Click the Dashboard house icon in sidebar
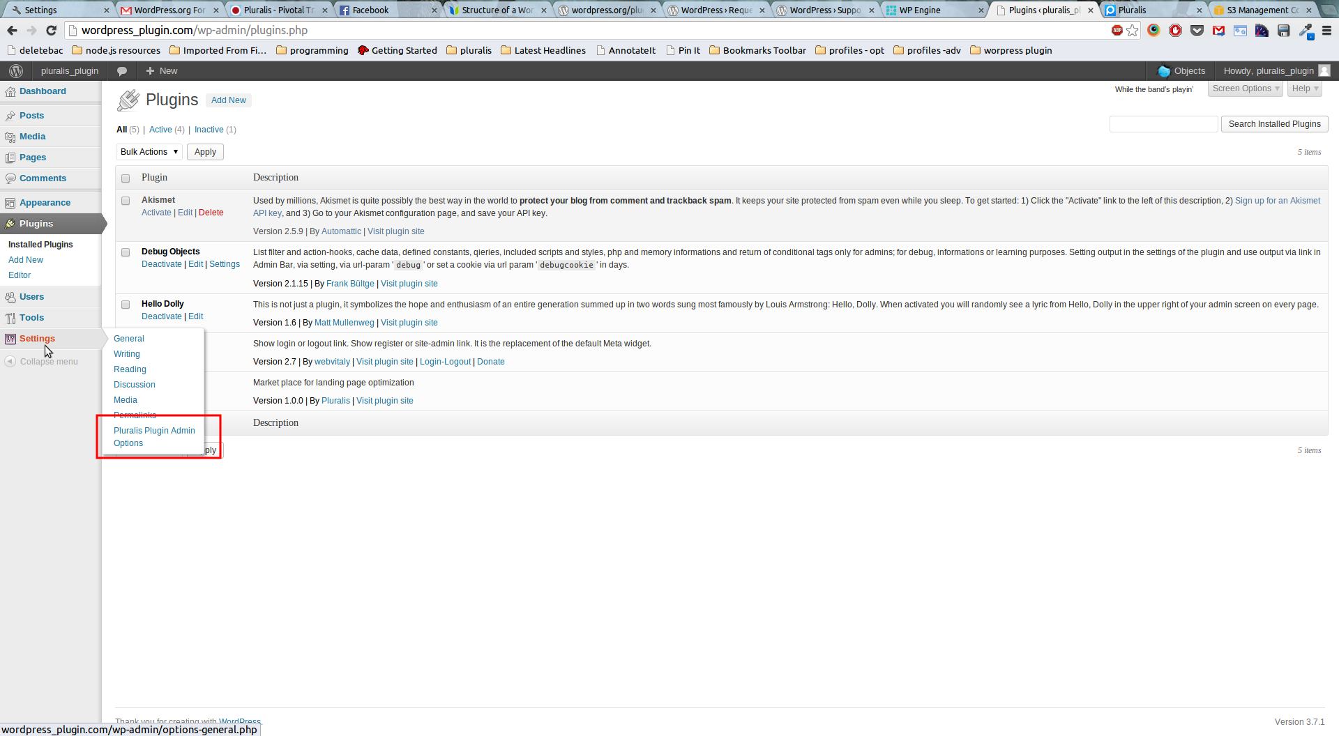This screenshot has height=736, width=1339. click(10, 91)
